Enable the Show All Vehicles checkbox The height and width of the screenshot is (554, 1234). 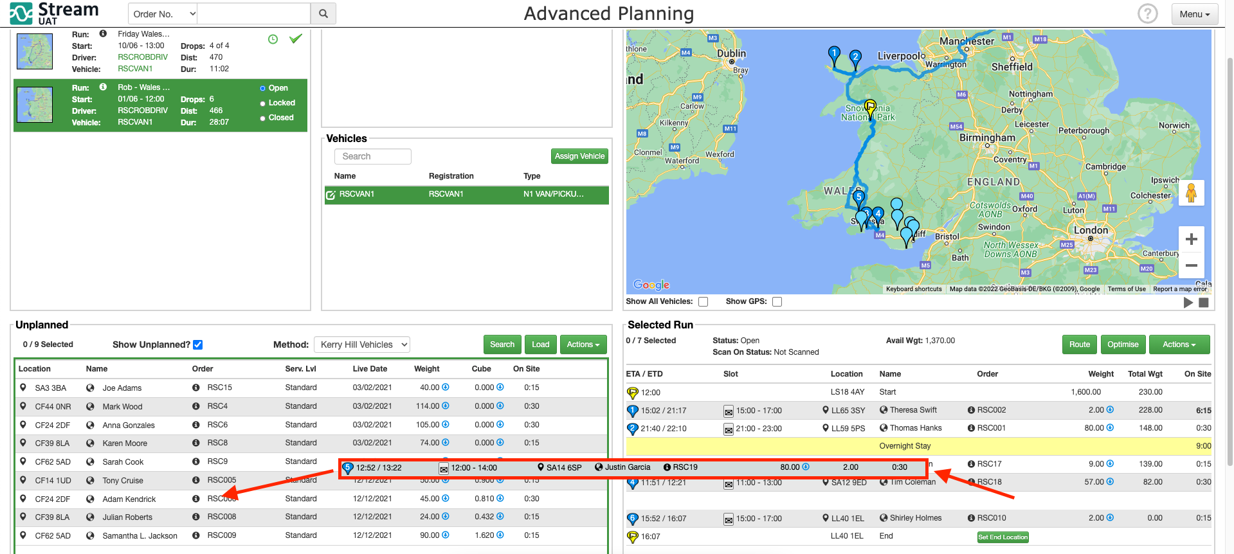(x=703, y=301)
